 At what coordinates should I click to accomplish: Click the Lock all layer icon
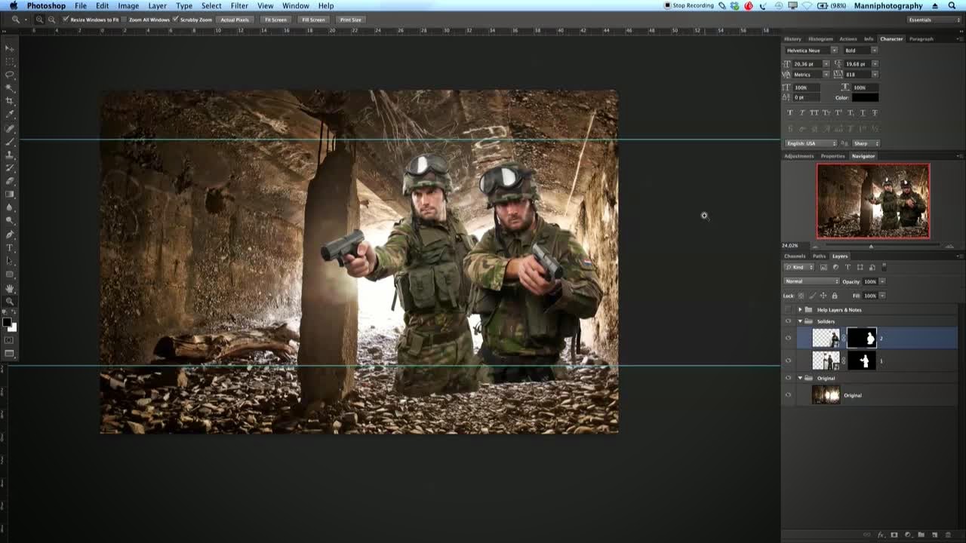(834, 296)
